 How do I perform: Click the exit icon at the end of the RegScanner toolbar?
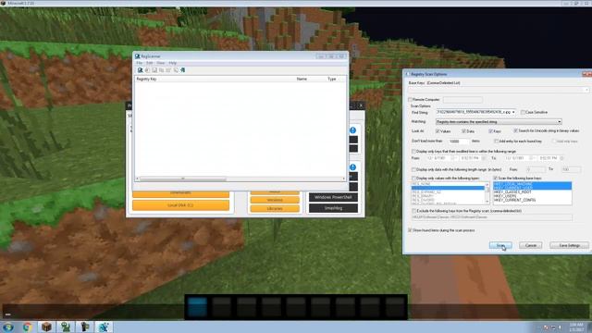183,70
